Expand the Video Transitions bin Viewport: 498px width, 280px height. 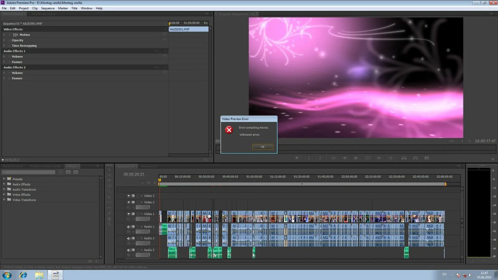(x=4, y=200)
